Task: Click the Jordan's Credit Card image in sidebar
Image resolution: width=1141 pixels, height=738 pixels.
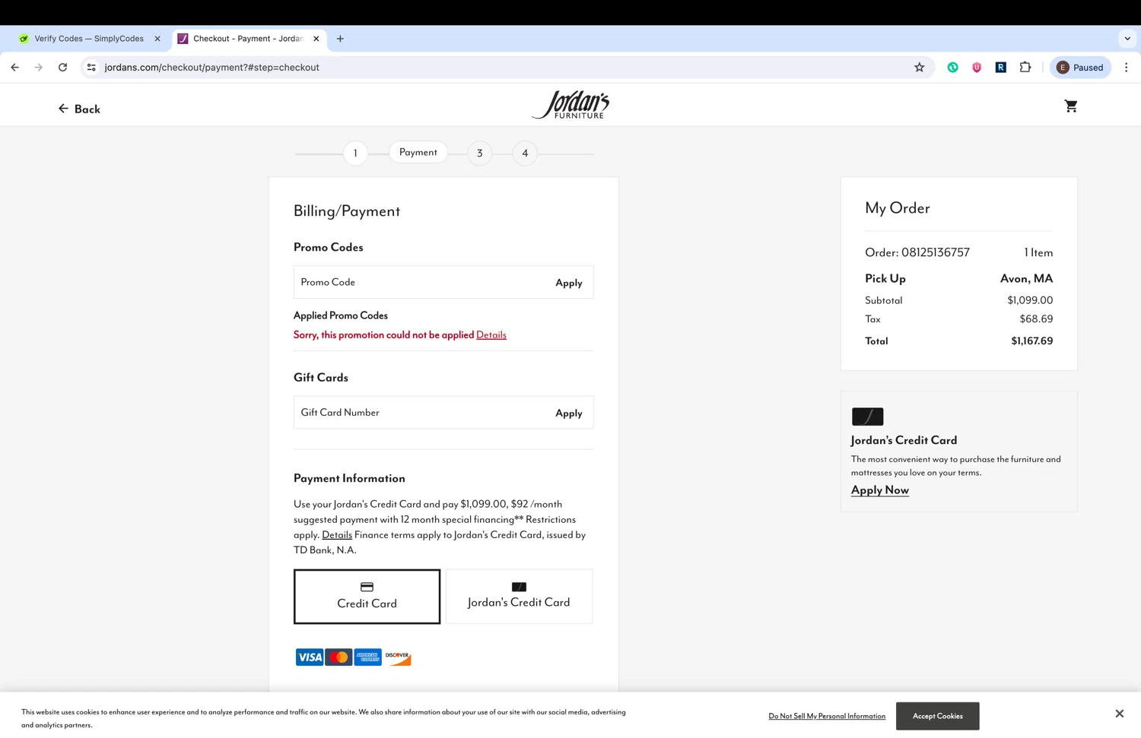Action: pos(868,417)
